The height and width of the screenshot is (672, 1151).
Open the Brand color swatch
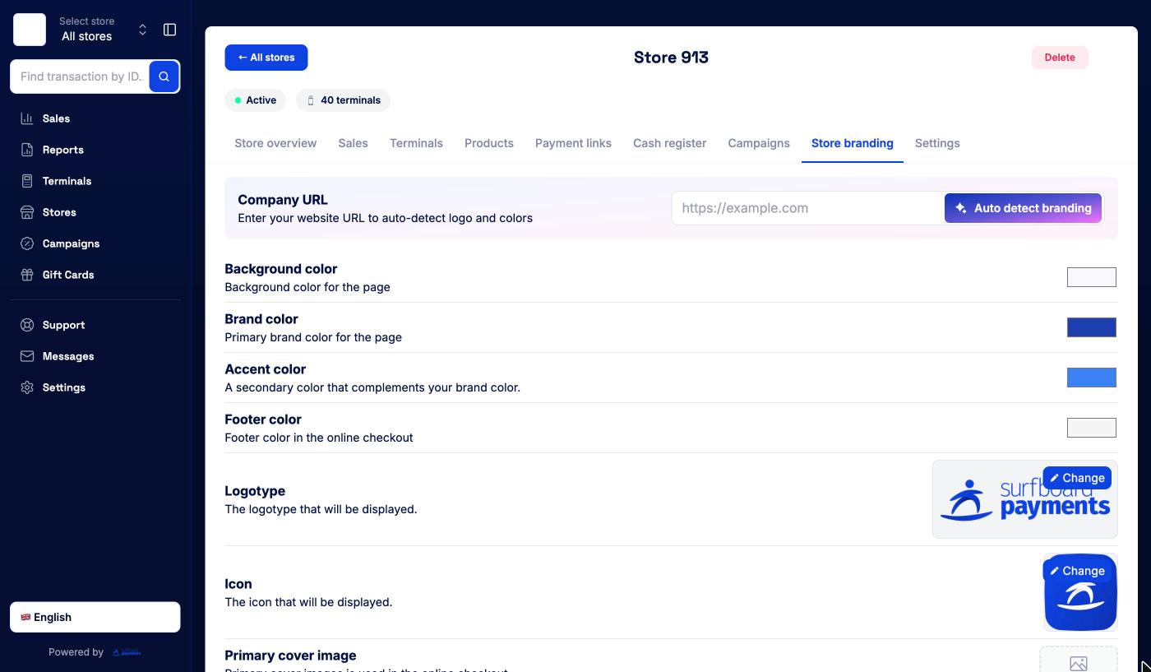[x=1092, y=327]
